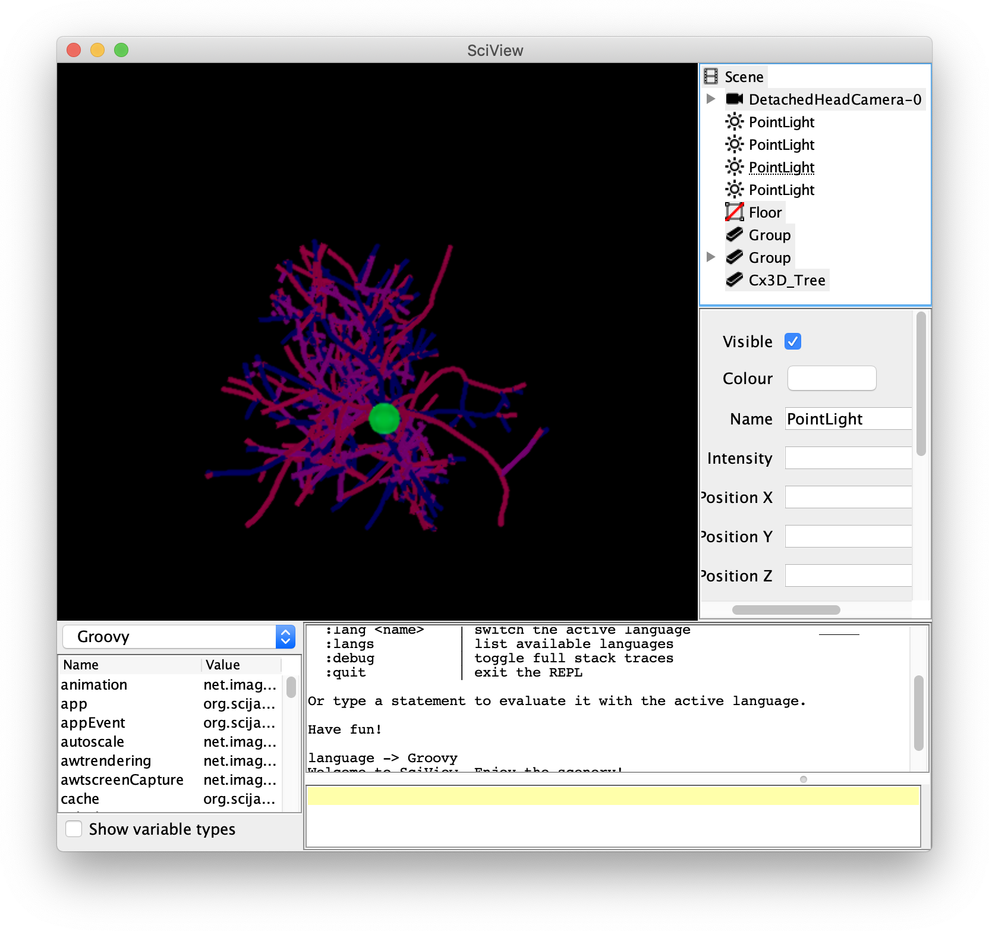
Task: Toggle the Visible checkbox
Action: coord(792,341)
